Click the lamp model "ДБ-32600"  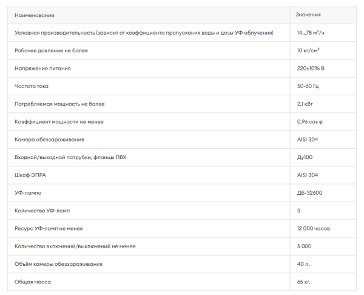[309, 193]
